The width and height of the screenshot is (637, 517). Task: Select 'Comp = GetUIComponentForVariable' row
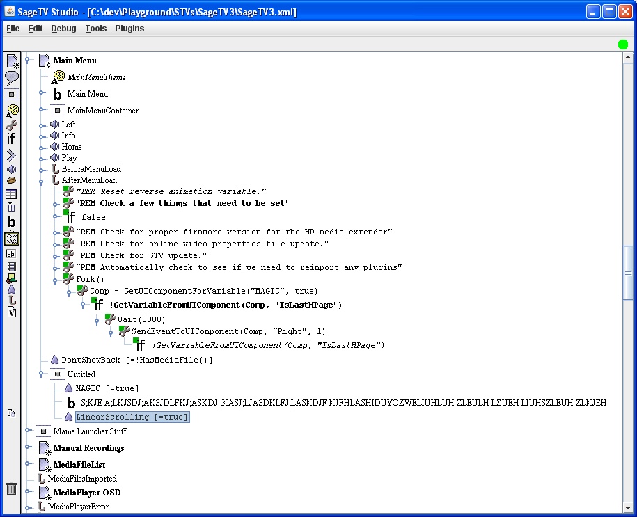204,291
